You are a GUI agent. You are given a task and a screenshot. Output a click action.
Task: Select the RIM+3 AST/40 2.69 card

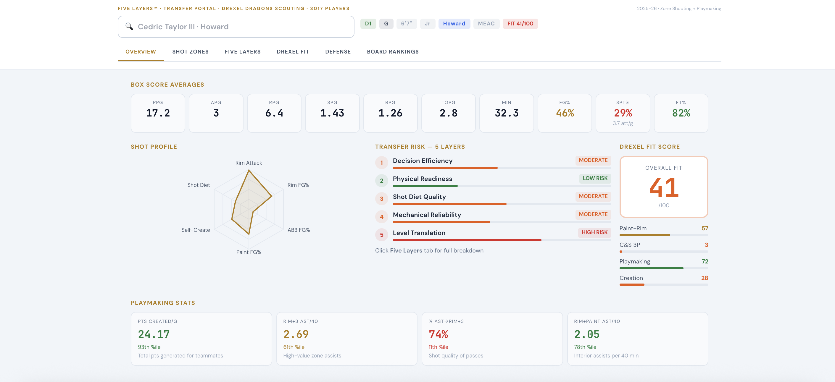(346, 339)
